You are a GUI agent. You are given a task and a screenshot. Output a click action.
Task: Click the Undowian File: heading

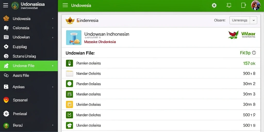tap(80, 53)
